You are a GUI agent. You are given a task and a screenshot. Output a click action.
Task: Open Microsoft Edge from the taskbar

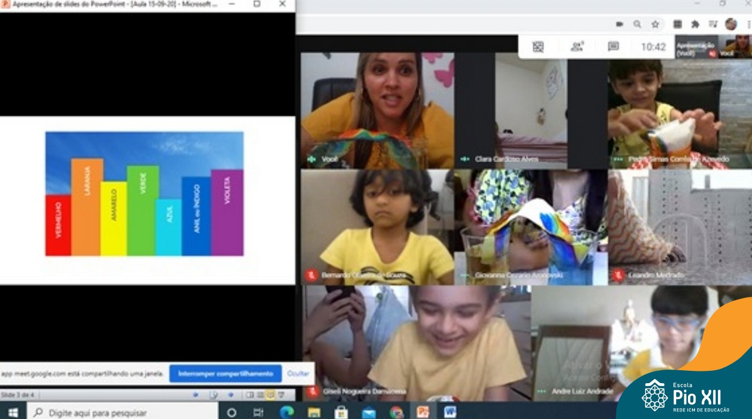coord(287,413)
